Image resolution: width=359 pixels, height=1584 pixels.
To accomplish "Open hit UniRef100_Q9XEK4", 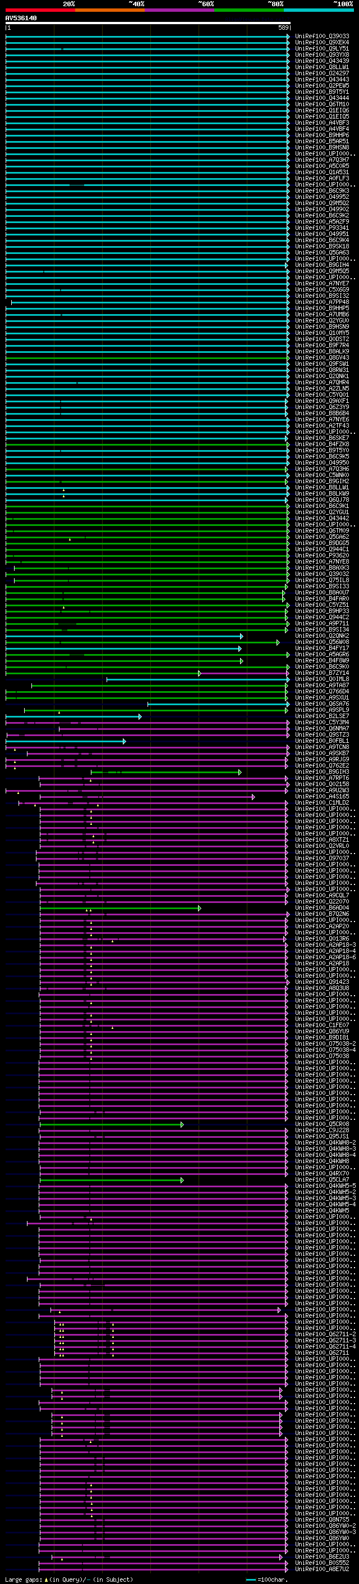I will pos(322,43).
